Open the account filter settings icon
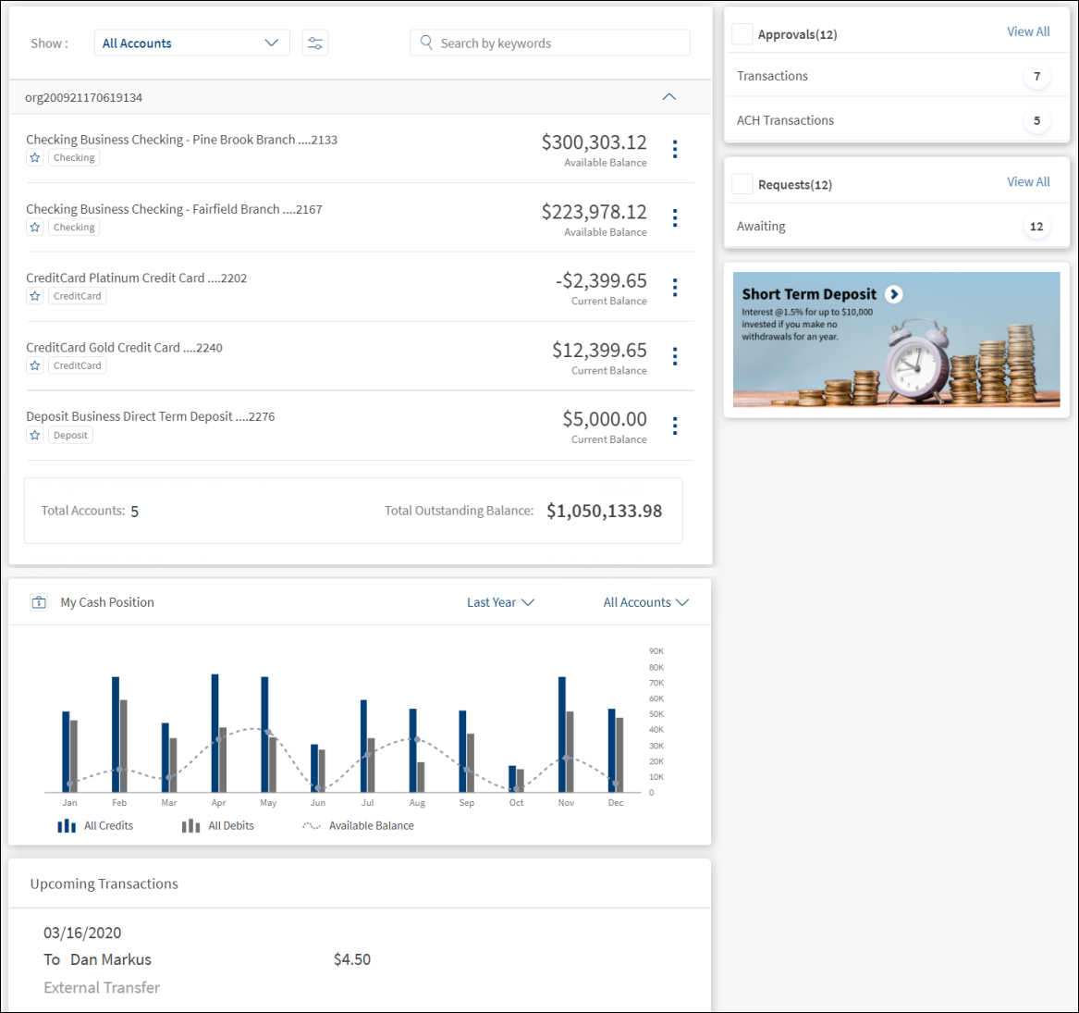The height and width of the screenshot is (1013, 1079). coord(315,43)
